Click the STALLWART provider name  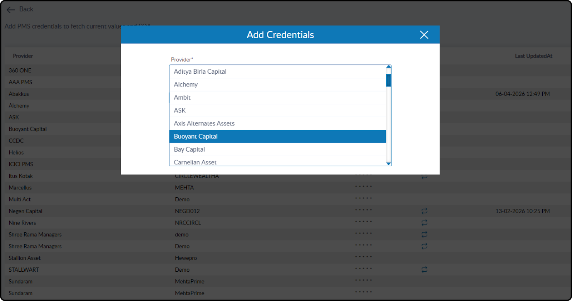24,270
